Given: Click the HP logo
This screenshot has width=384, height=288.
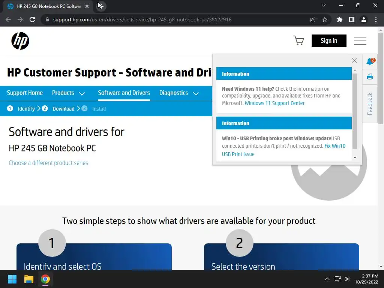Looking at the screenshot, I should click(x=20, y=40).
